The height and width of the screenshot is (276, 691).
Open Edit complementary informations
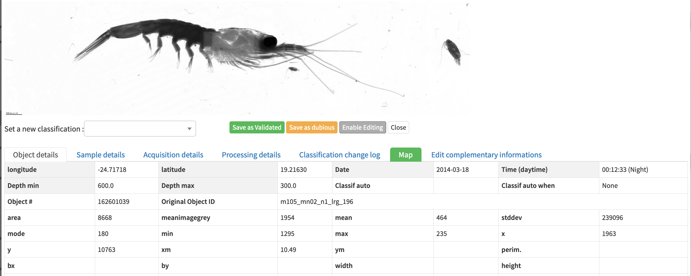pos(487,155)
